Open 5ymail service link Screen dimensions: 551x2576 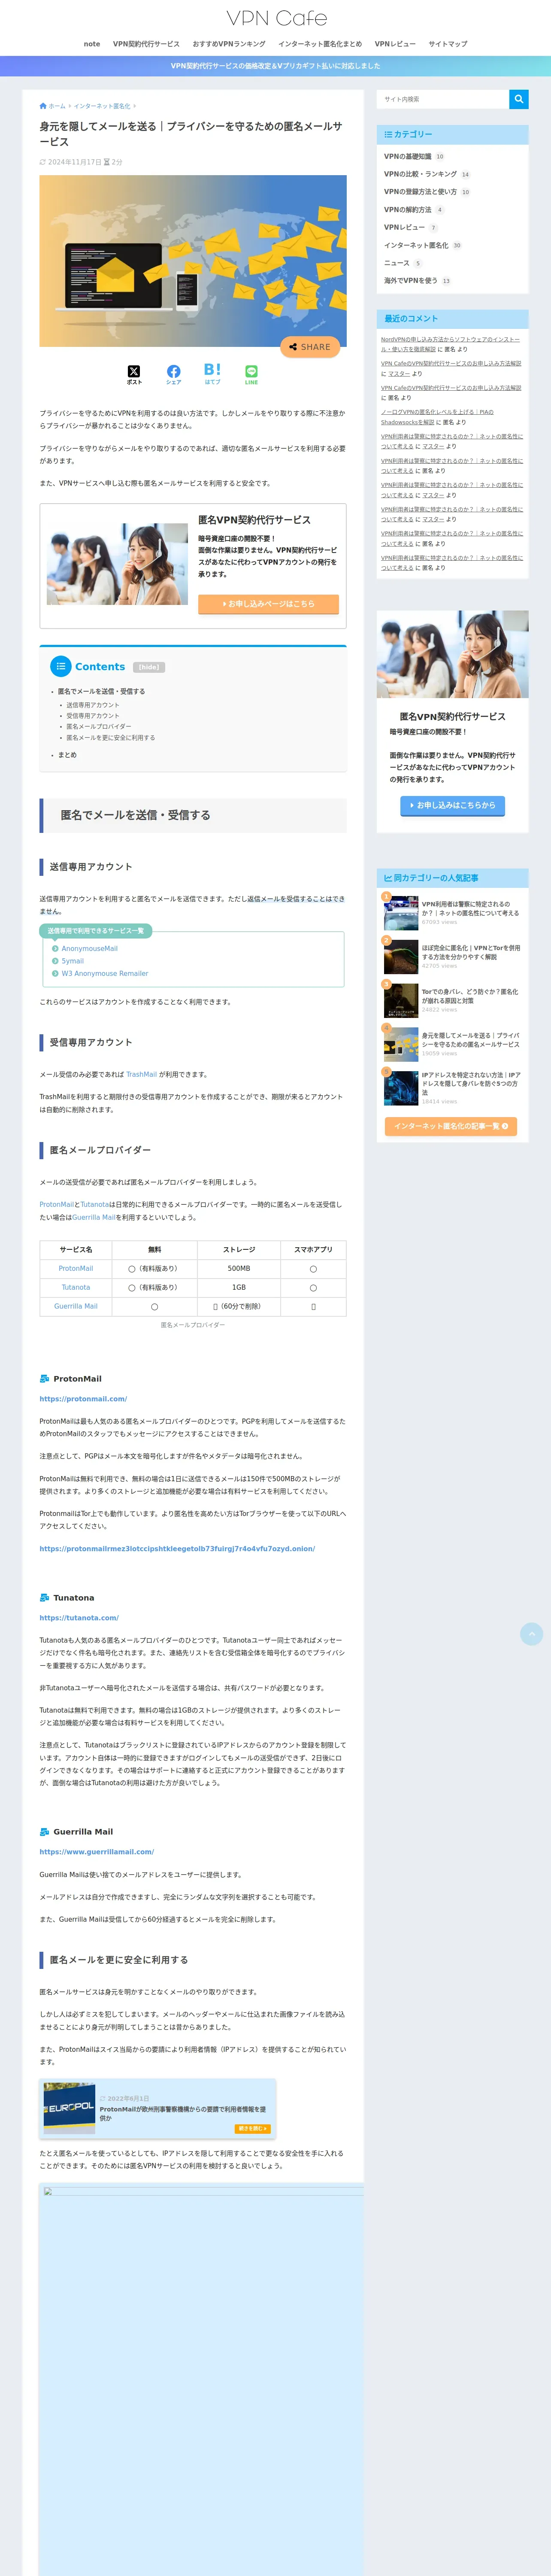pos(72,961)
